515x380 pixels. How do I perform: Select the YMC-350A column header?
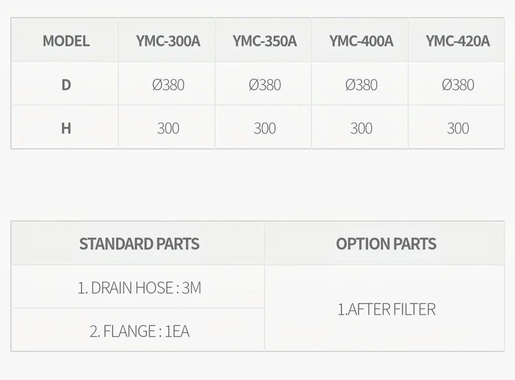point(265,41)
